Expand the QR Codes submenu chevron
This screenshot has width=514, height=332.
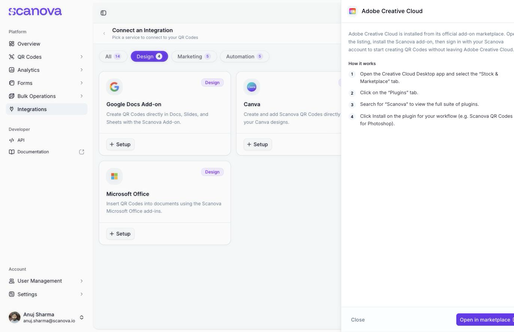(x=82, y=57)
